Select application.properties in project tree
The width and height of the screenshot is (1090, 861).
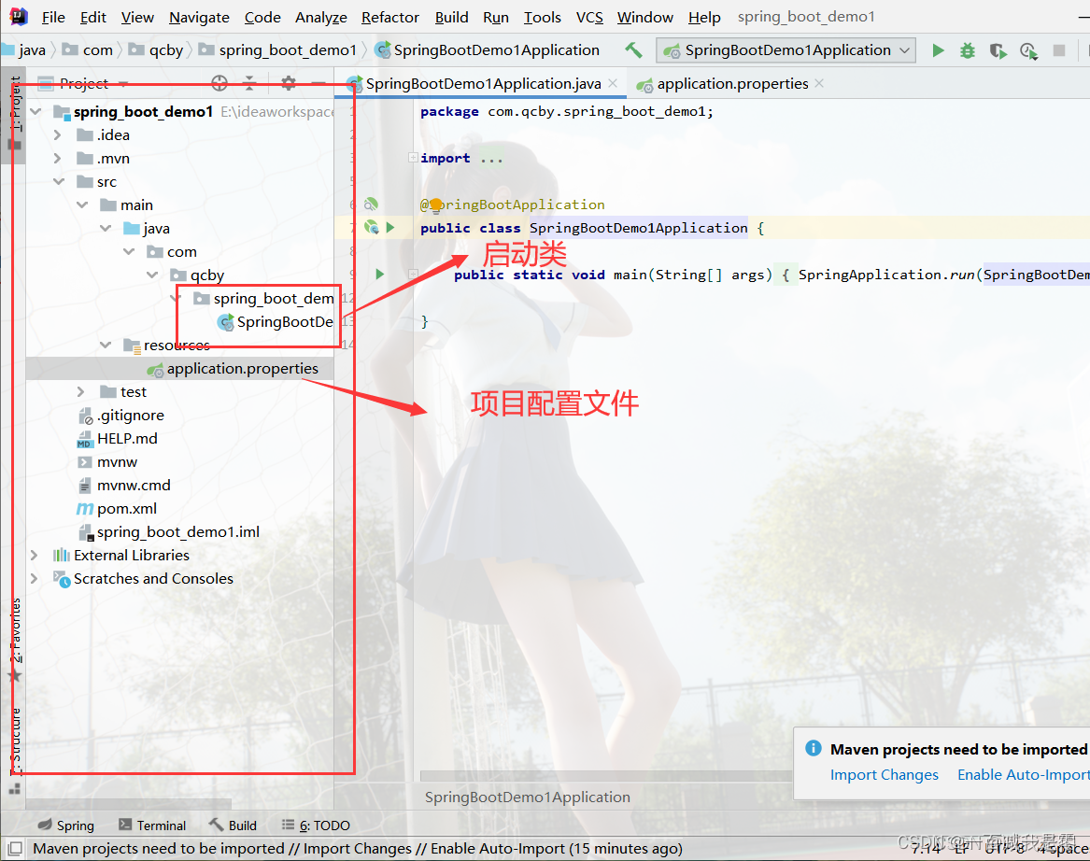pyautogui.click(x=180, y=368)
